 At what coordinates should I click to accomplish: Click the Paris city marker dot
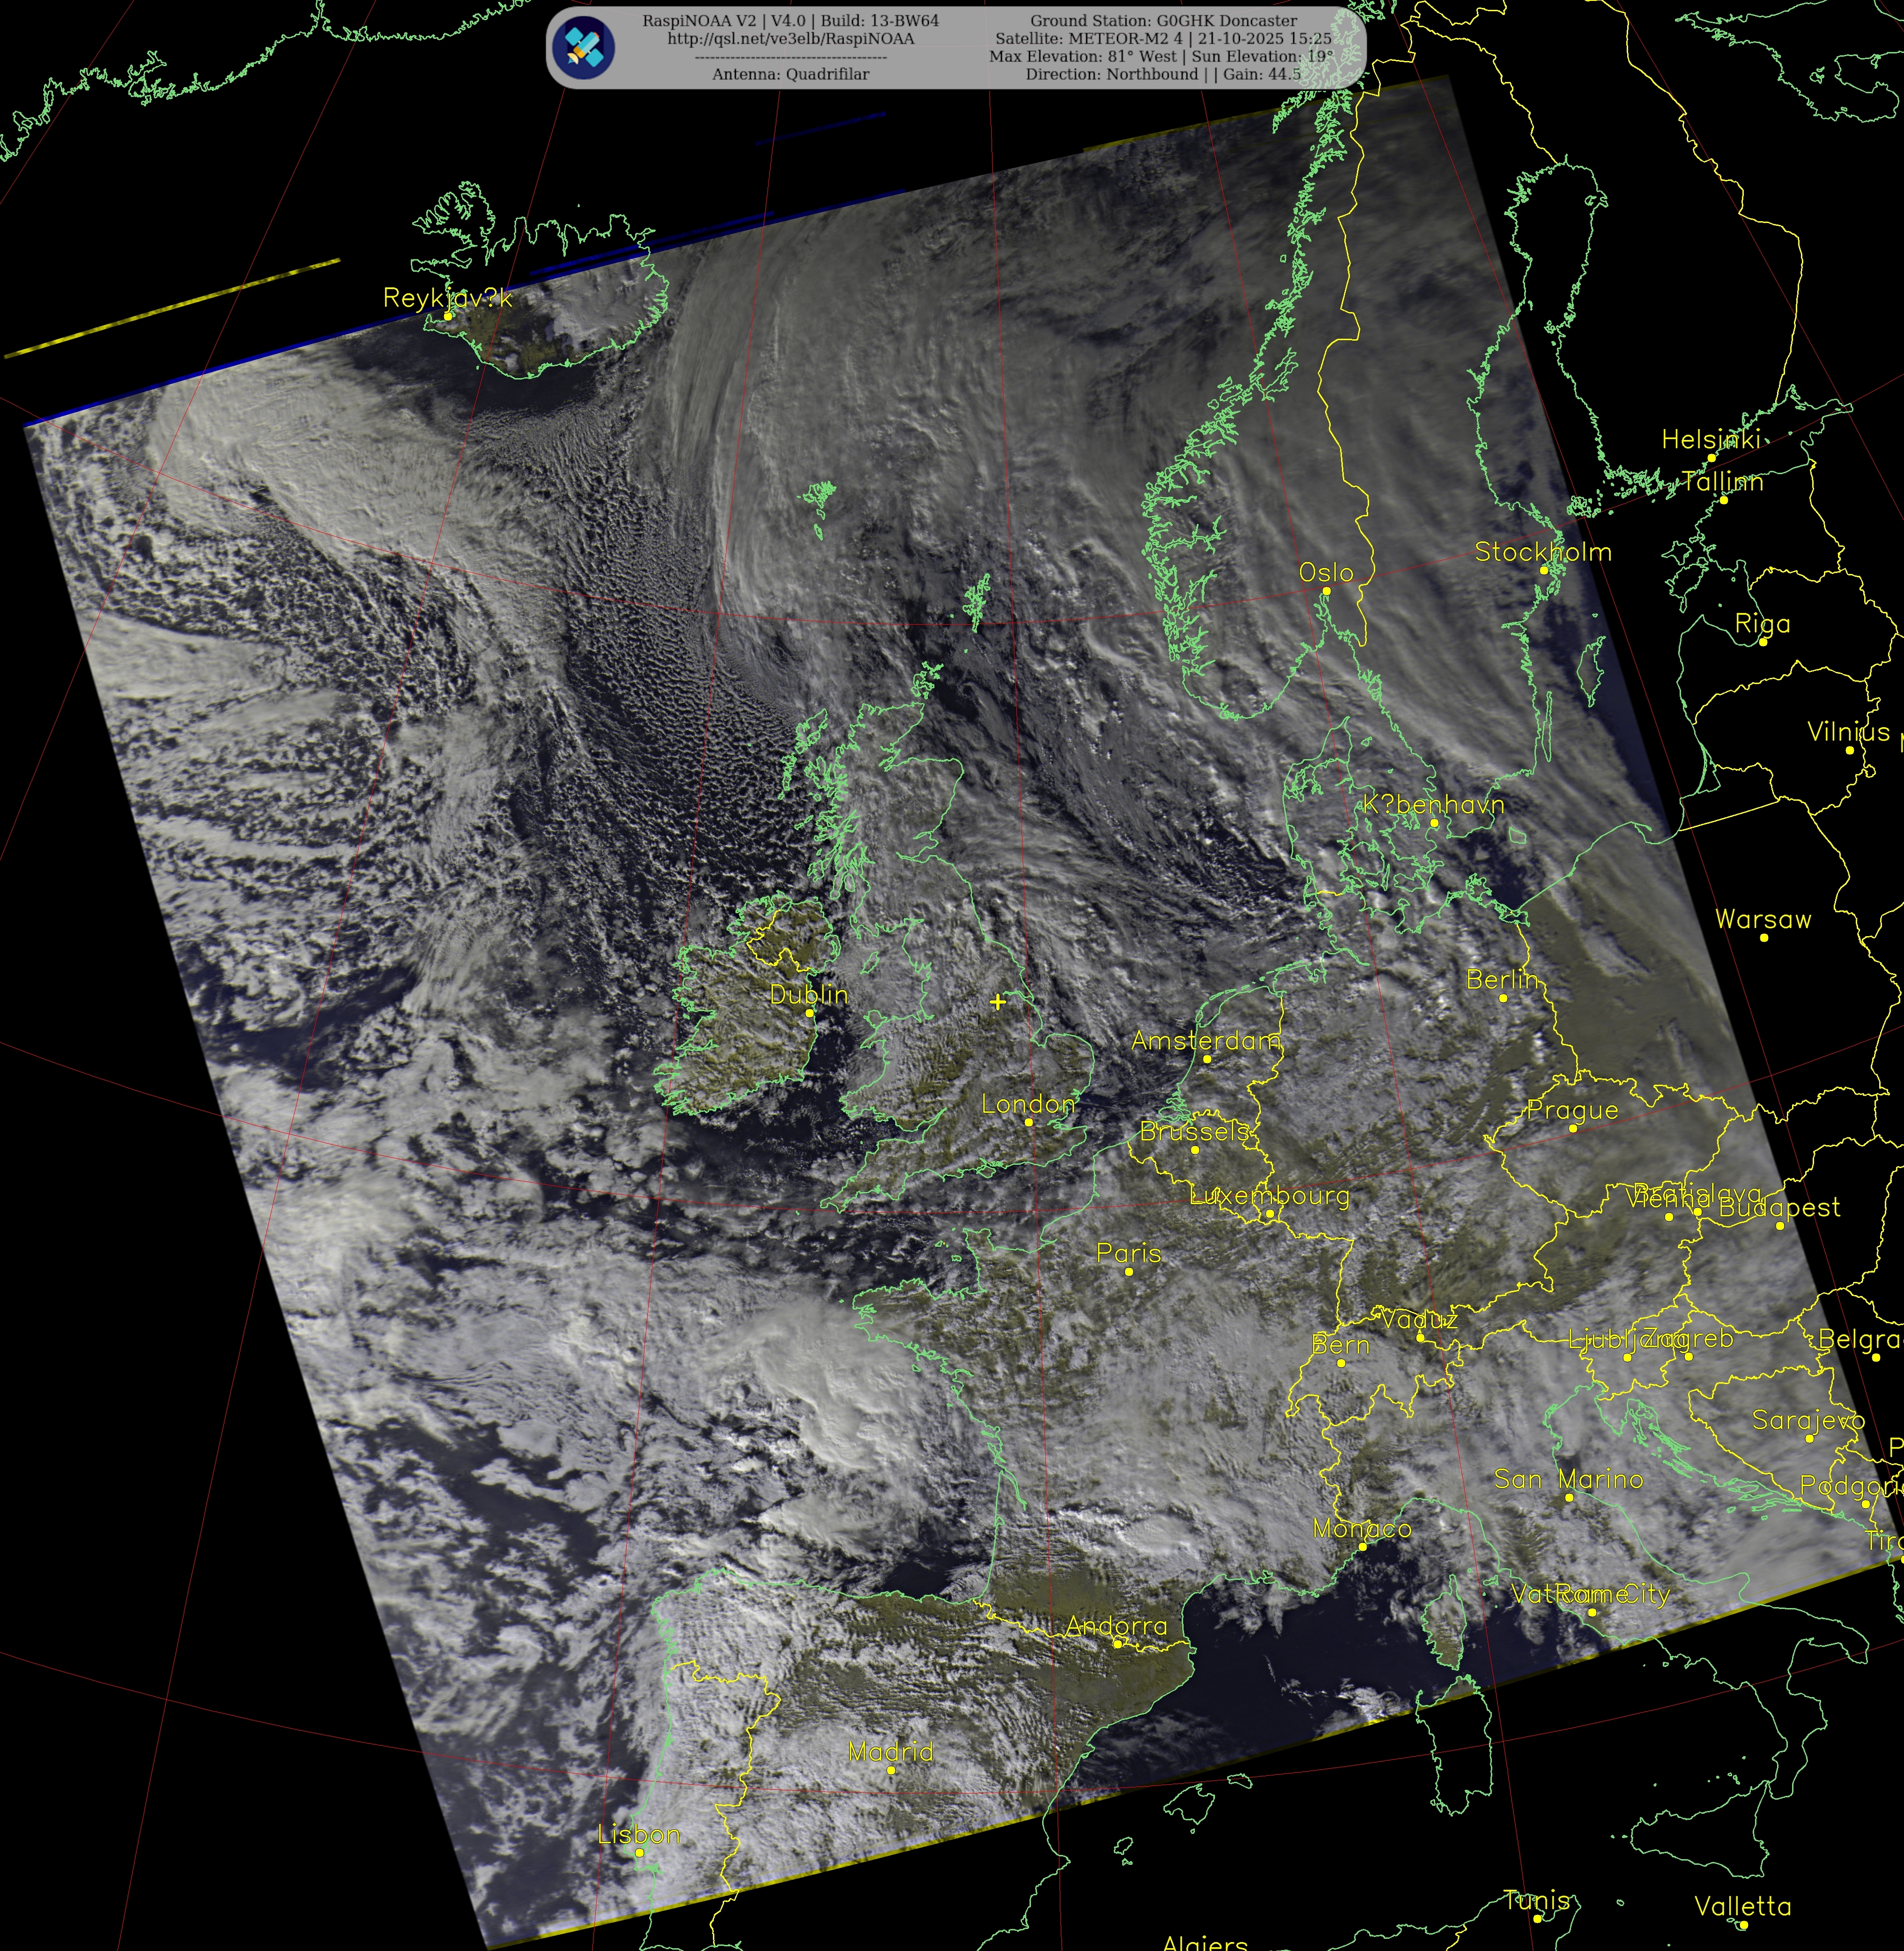[1129, 1272]
